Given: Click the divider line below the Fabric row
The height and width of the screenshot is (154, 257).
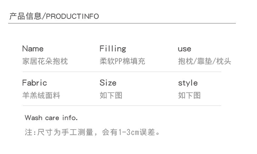Looking at the screenshot, I should click(x=122, y=105).
